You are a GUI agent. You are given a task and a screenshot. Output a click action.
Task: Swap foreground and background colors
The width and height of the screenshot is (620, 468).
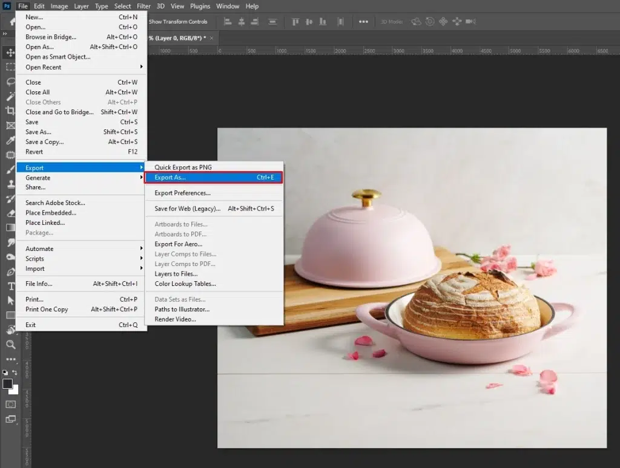click(15, 372)
